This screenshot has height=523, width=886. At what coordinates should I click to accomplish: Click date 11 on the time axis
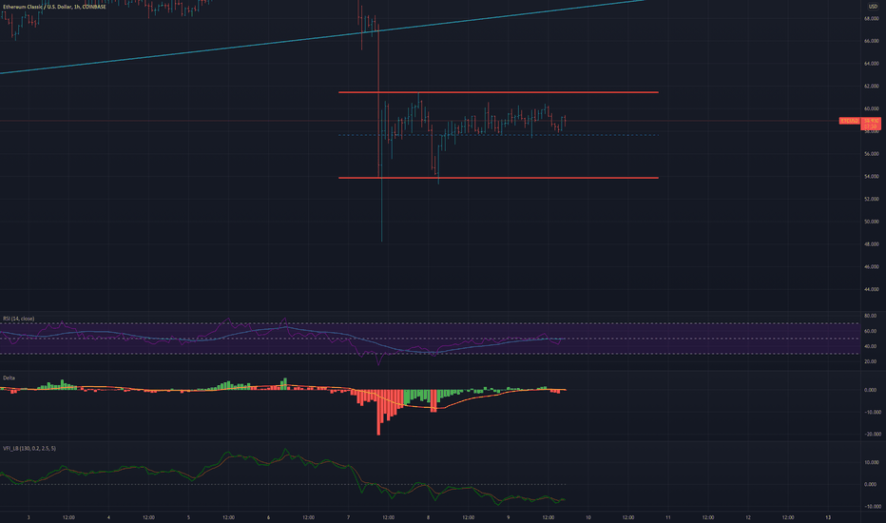coord(668,517)
